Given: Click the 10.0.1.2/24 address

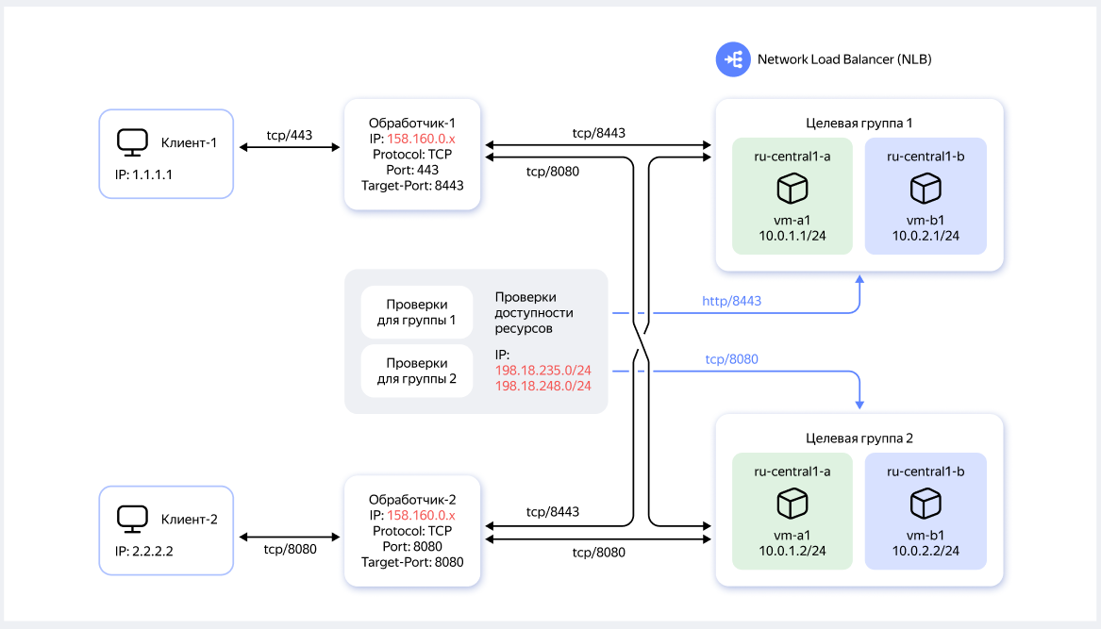Looking at the screenshot, I should click(792, 551).
